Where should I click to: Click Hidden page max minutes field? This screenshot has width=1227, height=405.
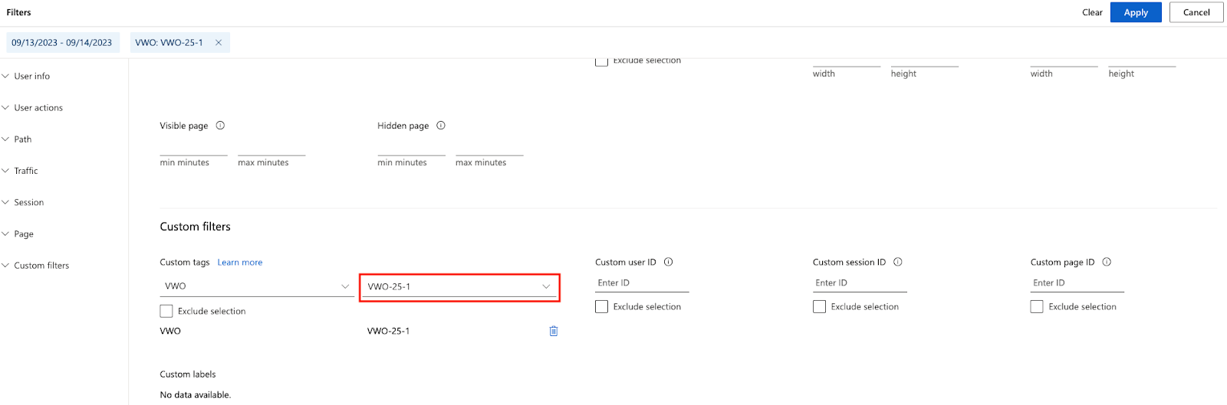coord(489,149)
